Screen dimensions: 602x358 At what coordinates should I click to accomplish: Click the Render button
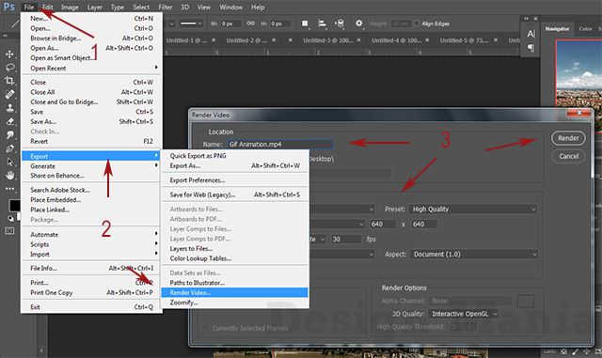point(568,138)
